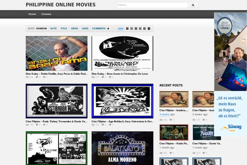Open recent post title 'Cine Filipino – Robin Pa...'

click(174, 144)
